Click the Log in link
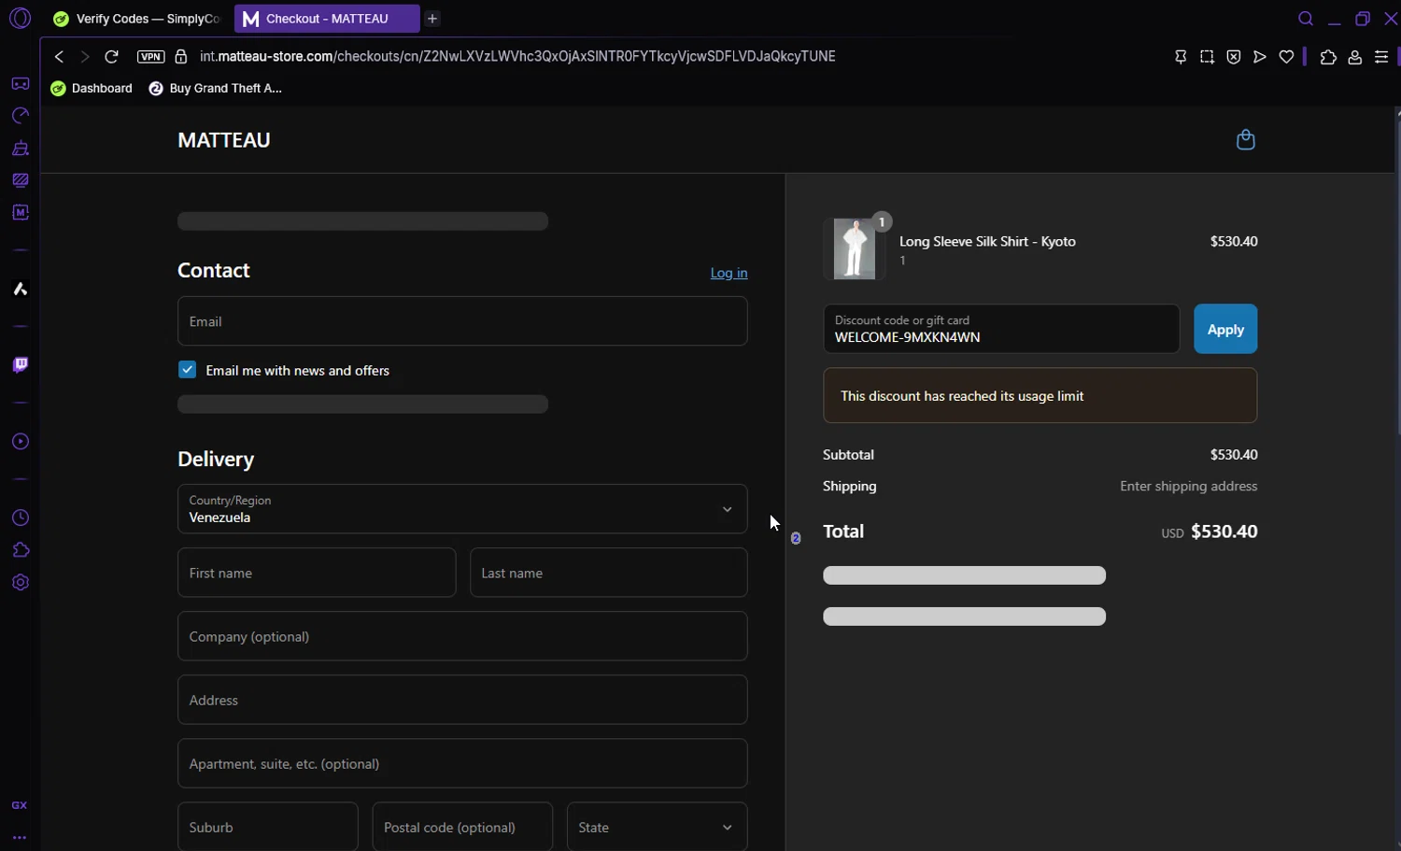1401x851 pixels. 729,273
